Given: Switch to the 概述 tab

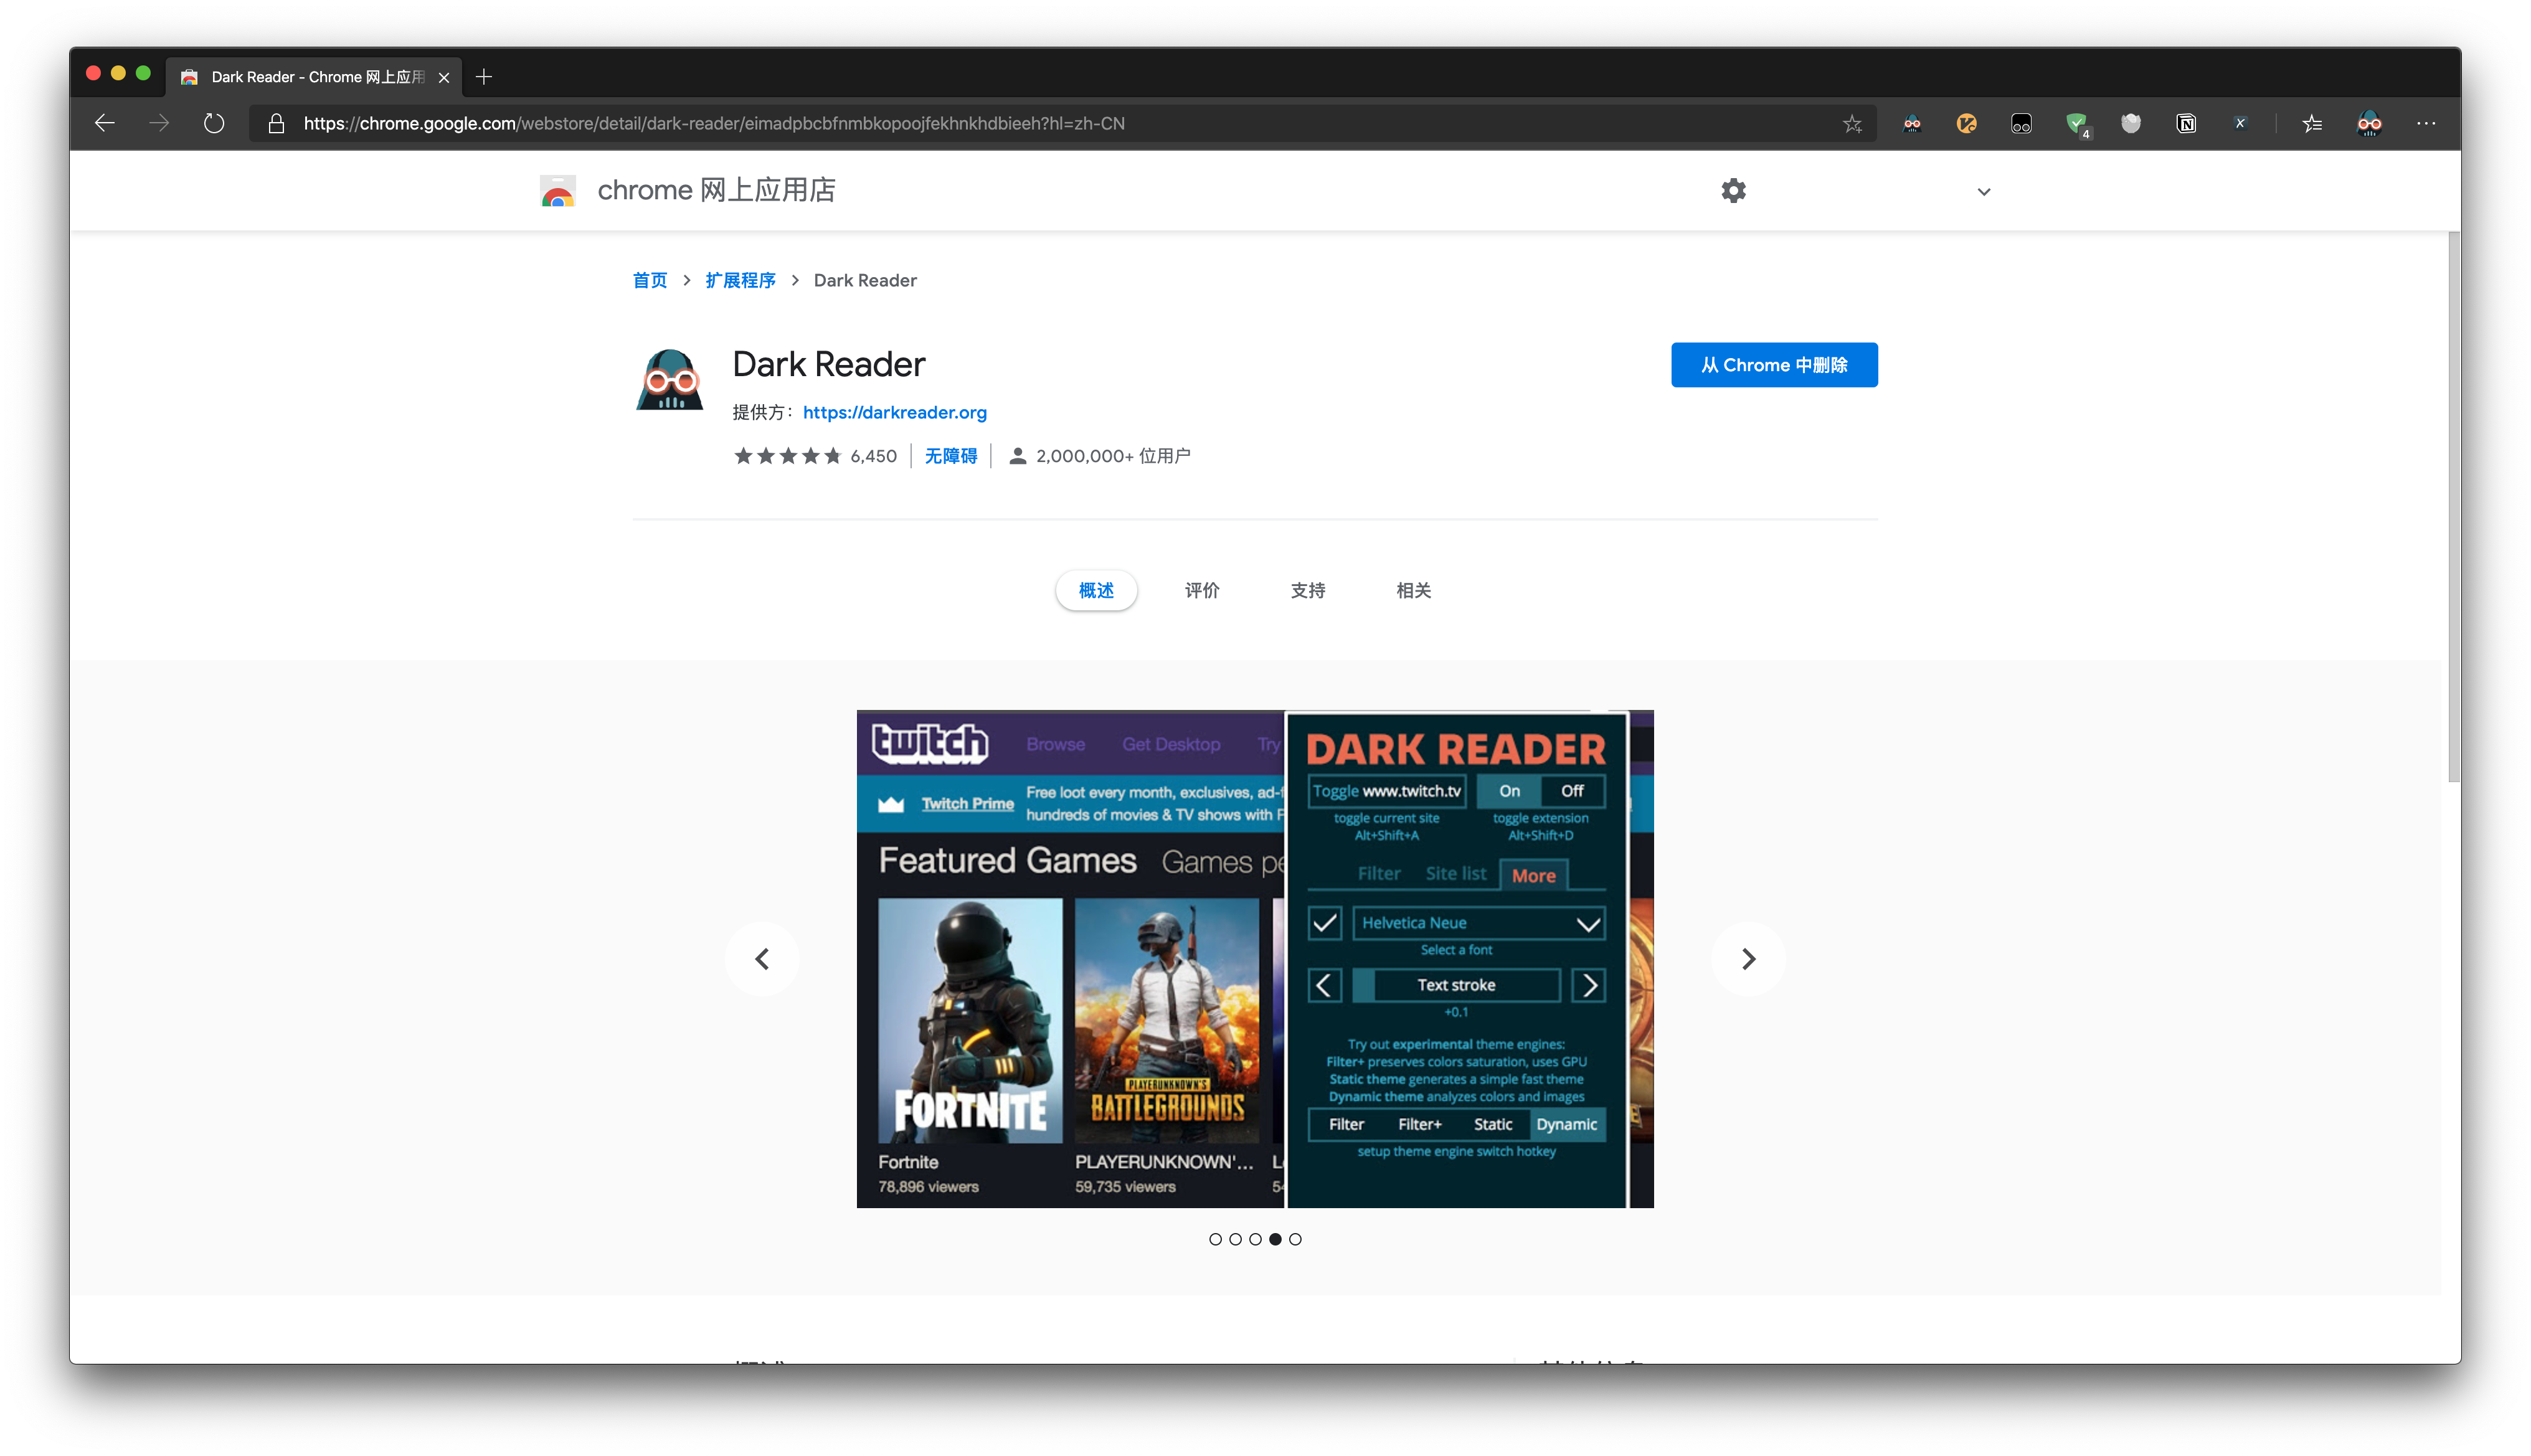Looking at the screenshot, I should pos(1096,590).
